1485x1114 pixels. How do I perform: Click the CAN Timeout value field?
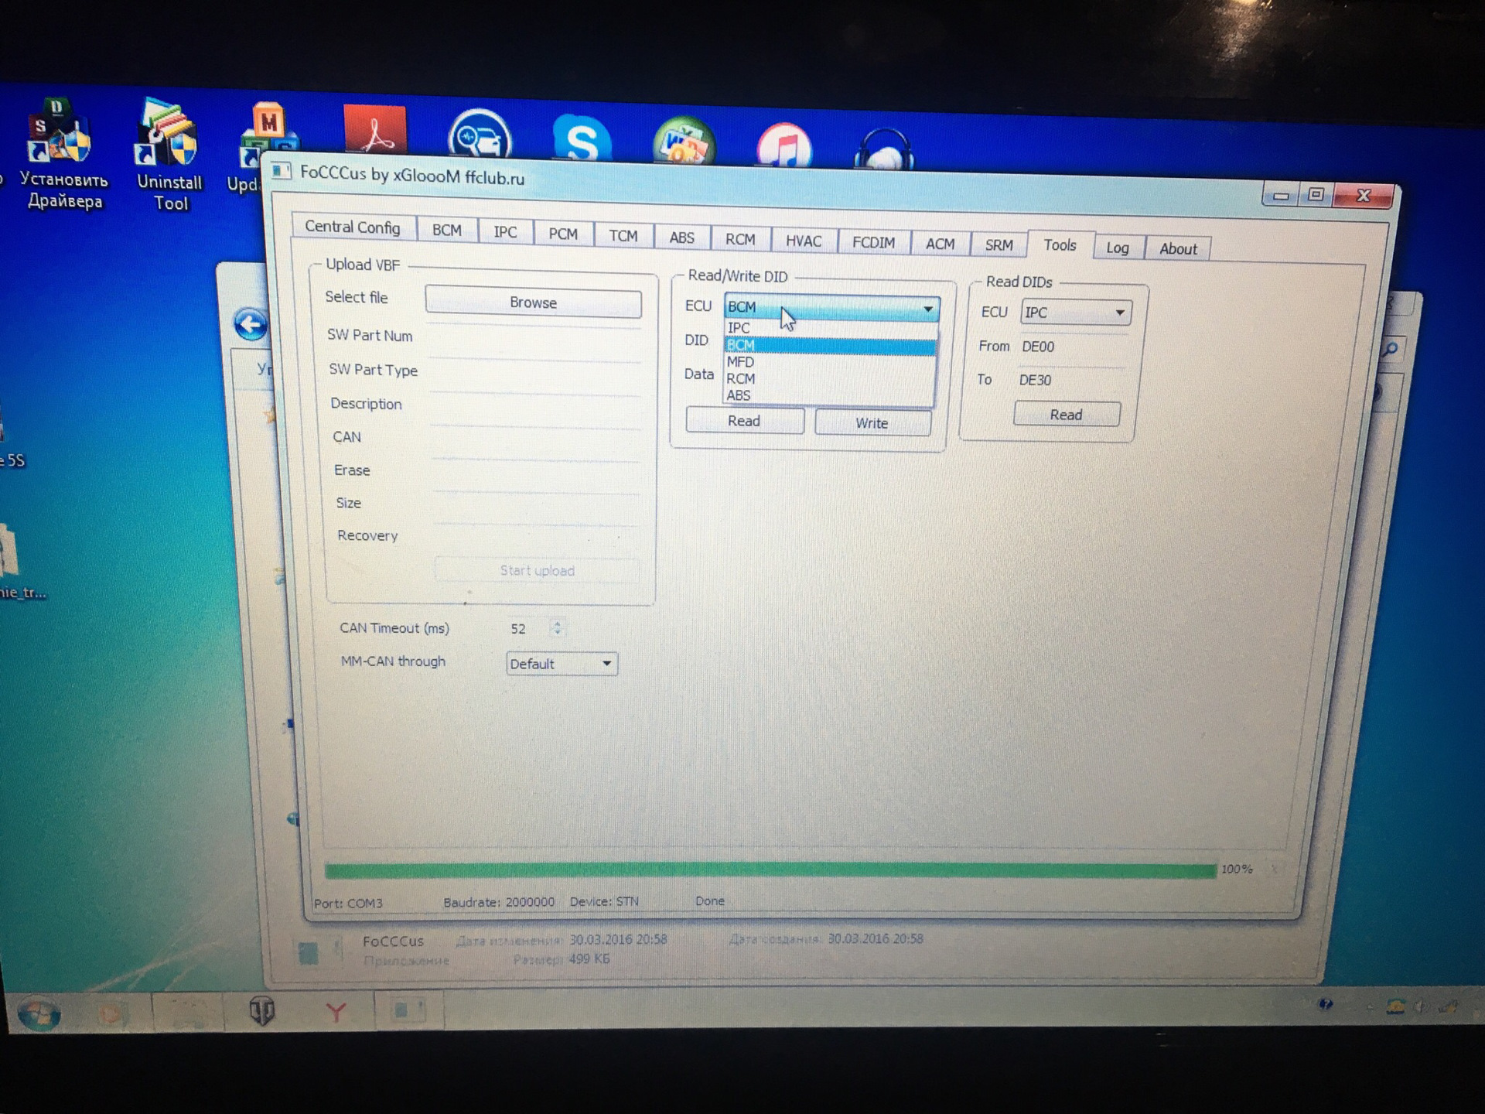(x=526, y=629)
